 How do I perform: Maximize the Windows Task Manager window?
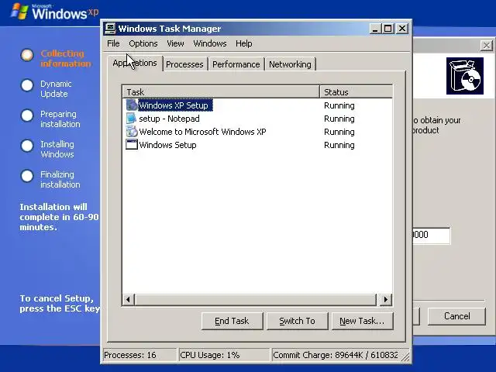387,29
